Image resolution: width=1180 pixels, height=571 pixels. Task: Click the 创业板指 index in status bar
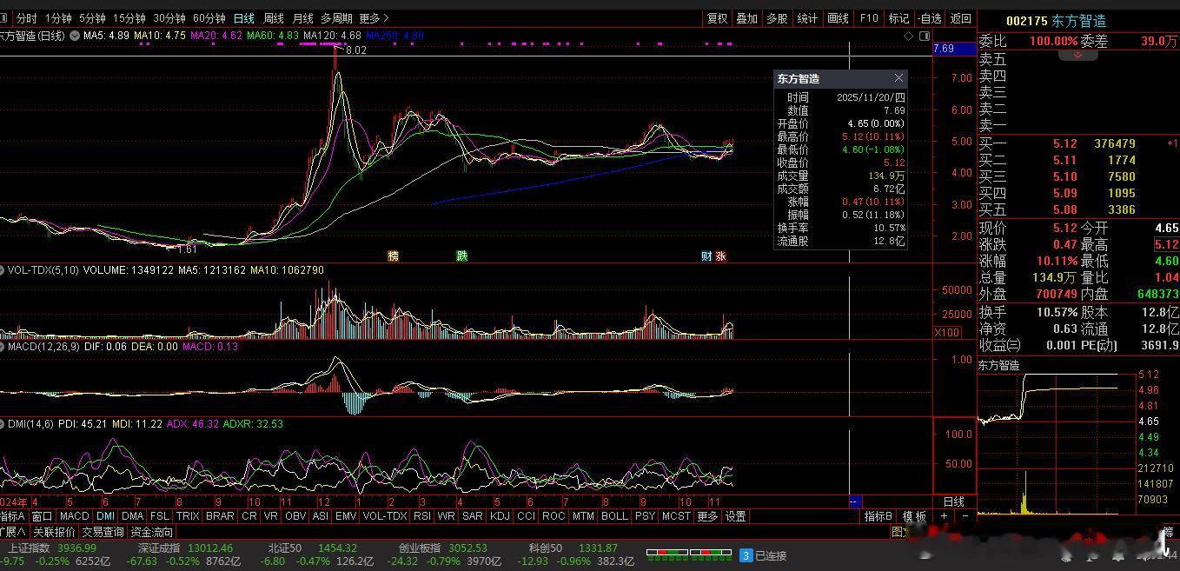coord(420,548)
